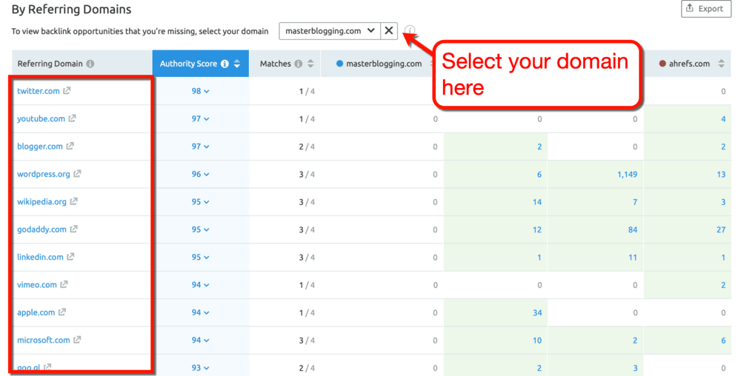The height and width of the screenshot is (376, 741).
Task: Click info icon next to Referring Domain header
Action: tap(90, 64)
